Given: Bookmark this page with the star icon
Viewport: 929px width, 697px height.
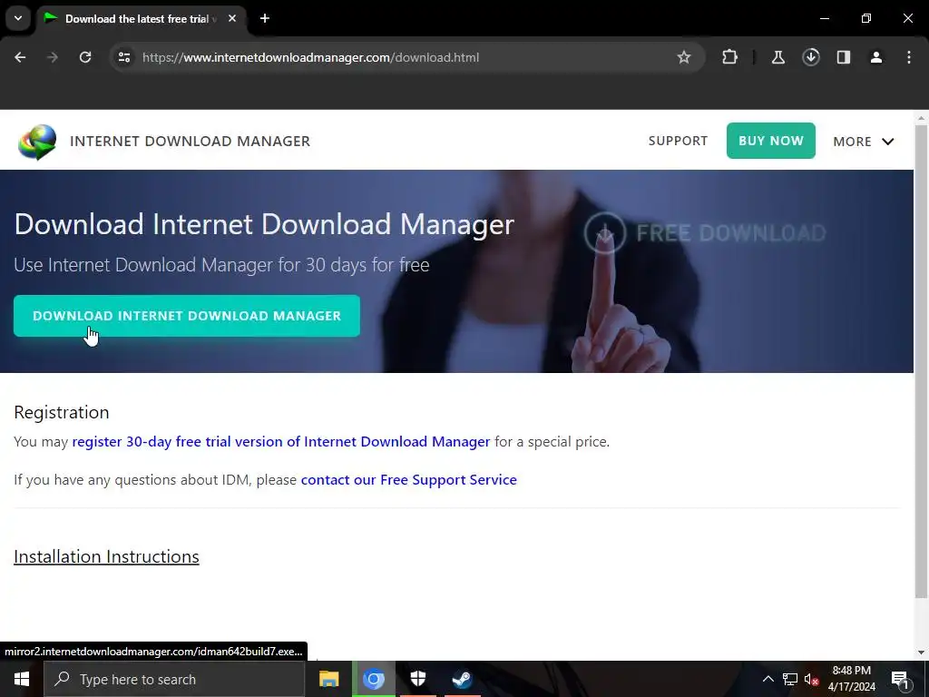Looking at the screenshot, I should point(684,57).
